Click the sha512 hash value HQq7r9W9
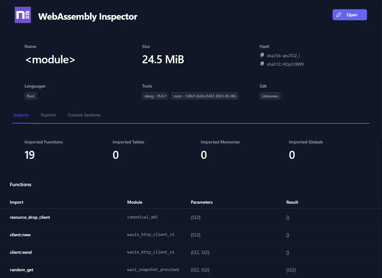 tap(285, 64)
